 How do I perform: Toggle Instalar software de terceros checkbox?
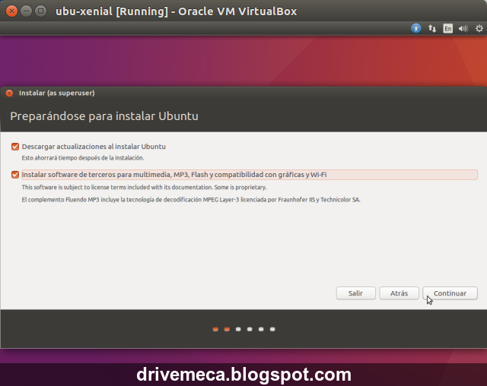[x=15, y=175]
